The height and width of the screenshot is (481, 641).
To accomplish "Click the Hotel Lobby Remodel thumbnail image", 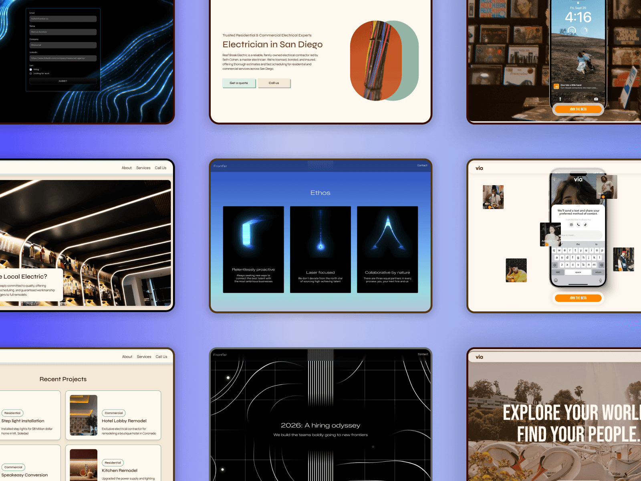I will point(84,415).
